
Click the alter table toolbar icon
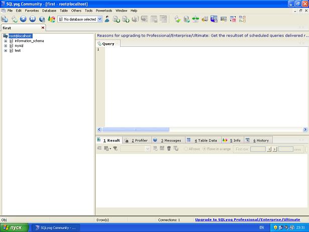click(x=154, y=19)
